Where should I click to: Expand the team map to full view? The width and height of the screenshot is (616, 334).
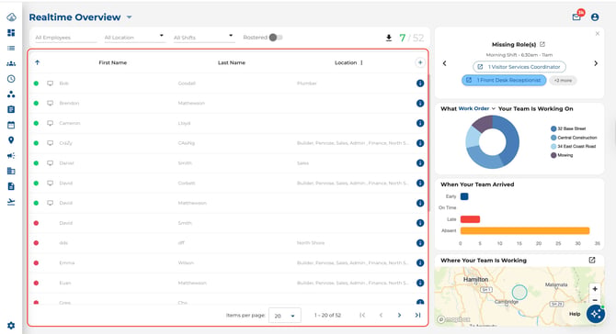pos(592,260)
